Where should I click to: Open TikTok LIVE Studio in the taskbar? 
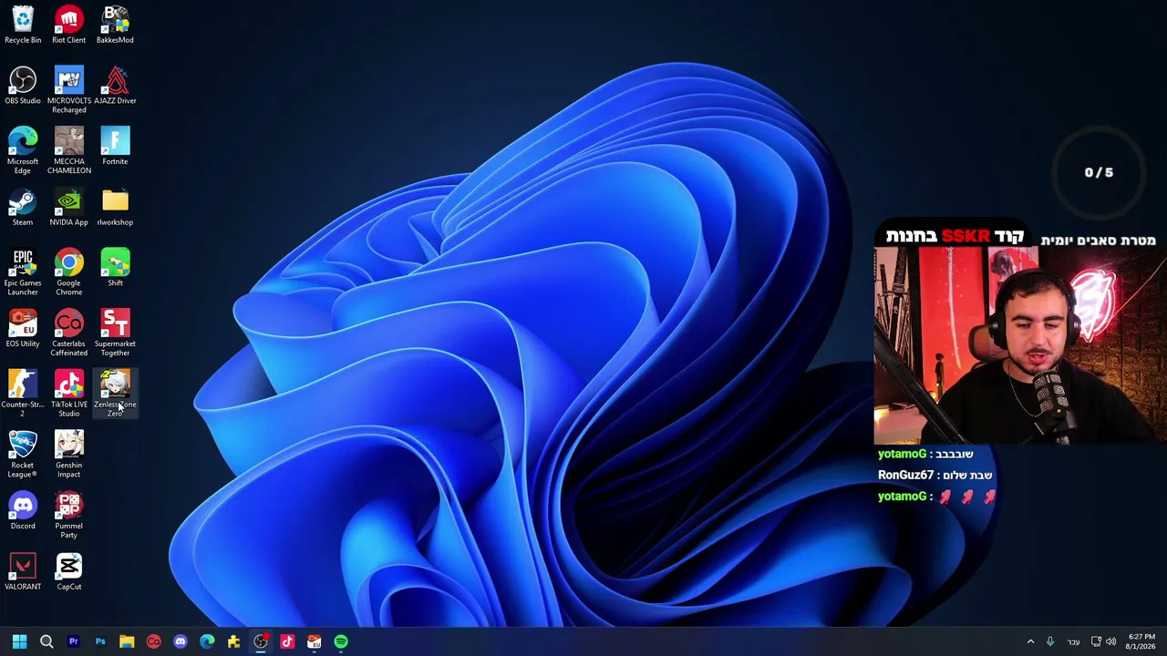pos(287,641)
